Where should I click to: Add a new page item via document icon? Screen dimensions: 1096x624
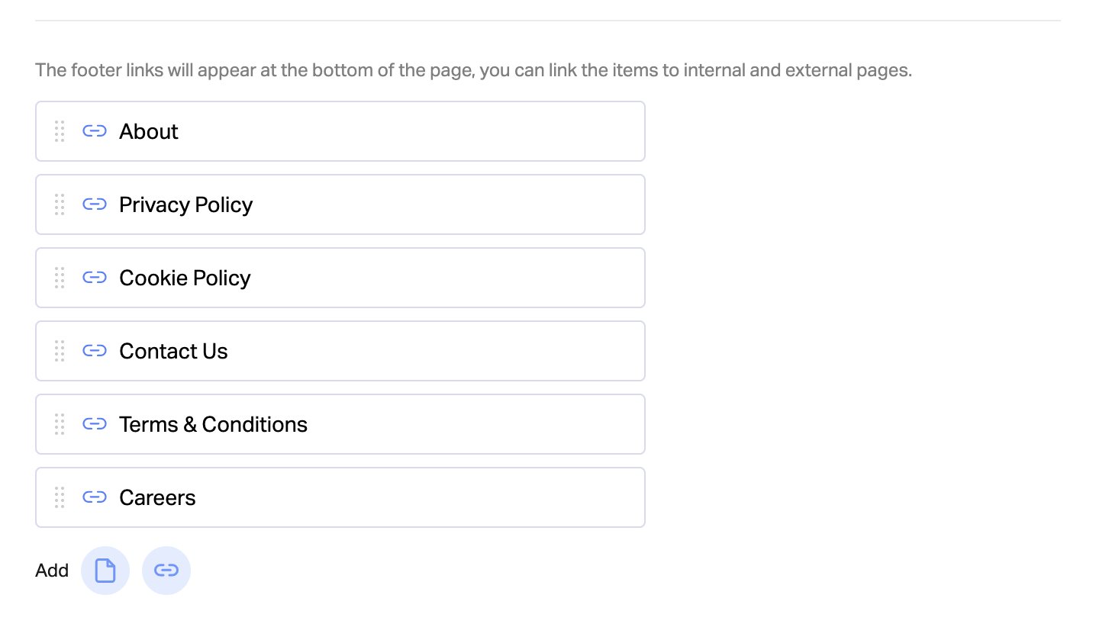(105, 571)
